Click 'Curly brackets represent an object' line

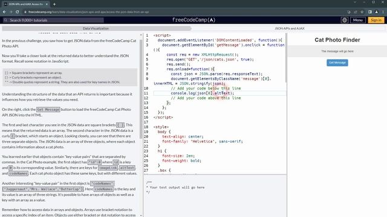[x=33, y=78]
